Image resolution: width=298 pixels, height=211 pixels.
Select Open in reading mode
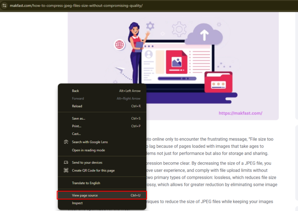88,150
